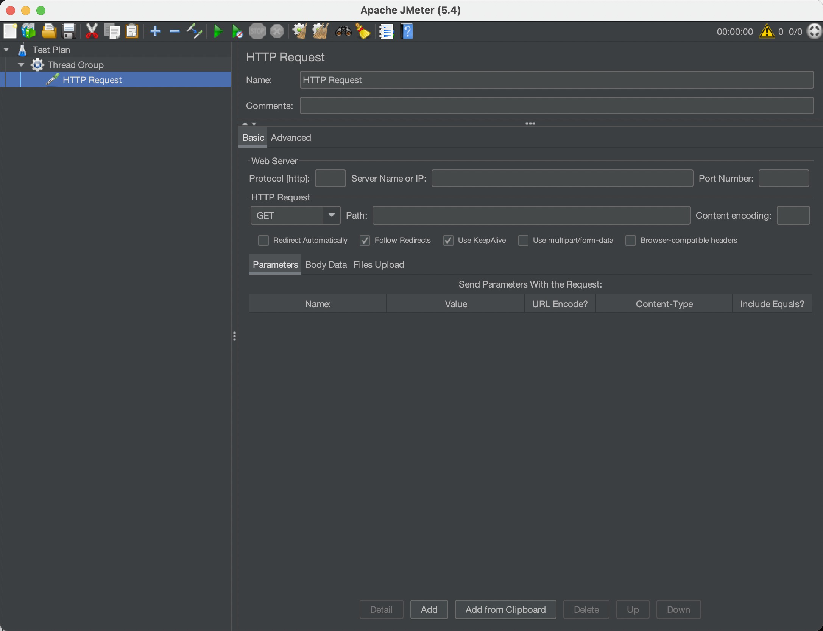823x631 pixels.
Task: Click the Include Equals? column header
Action: 772,304
